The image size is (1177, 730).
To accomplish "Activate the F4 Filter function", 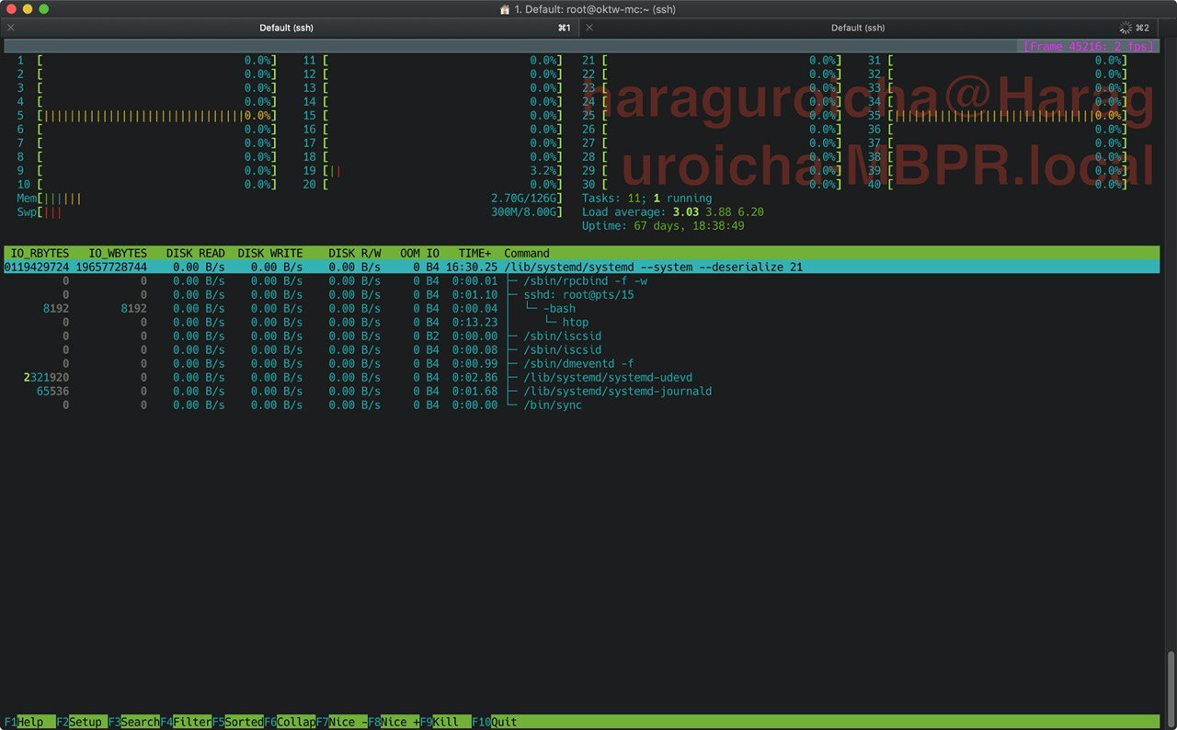I will (x=186, y=722).
